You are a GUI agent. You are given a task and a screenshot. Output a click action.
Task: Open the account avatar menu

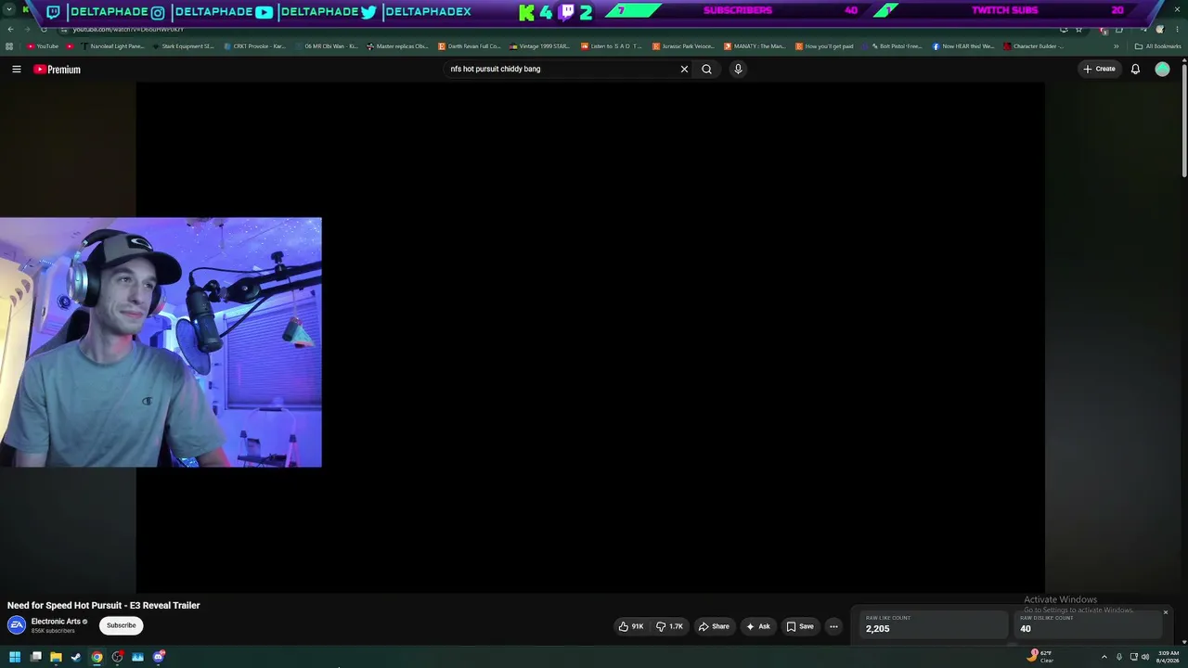1162,69
